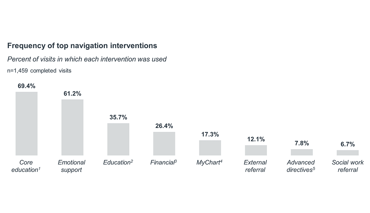Screen dimensions: 370x213
Task: Select the Education bar at 35.7%
Action: [x=118, y=139]
